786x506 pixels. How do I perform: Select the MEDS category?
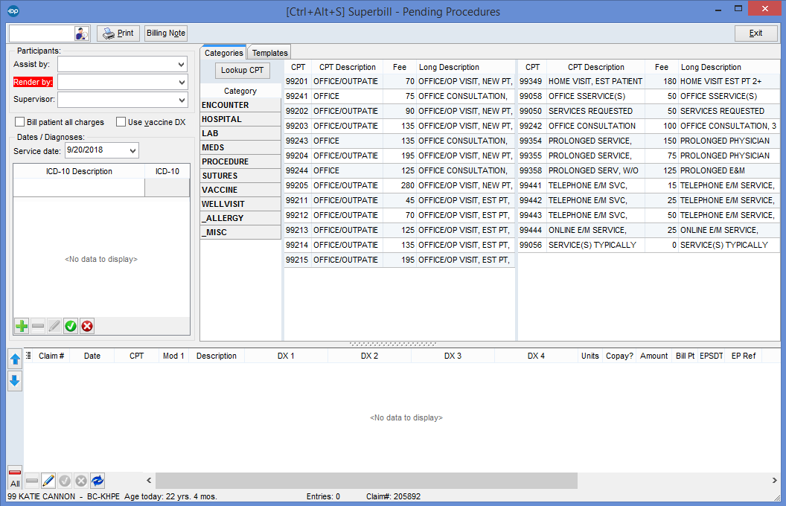[x=240, y=147]
